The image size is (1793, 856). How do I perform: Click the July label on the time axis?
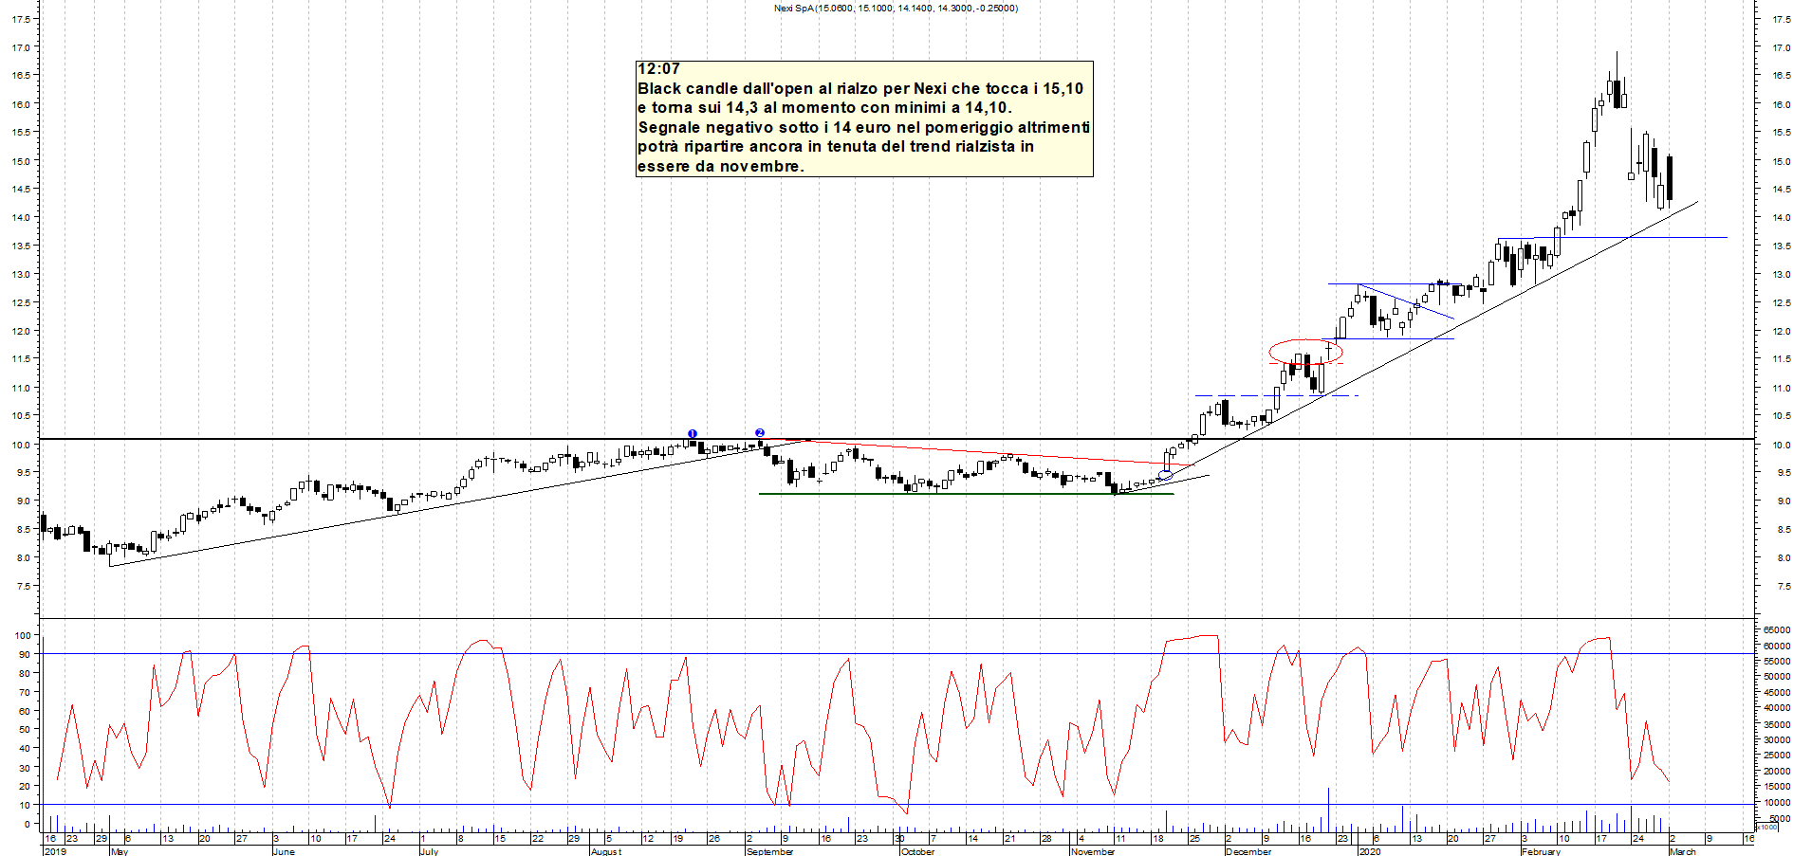(x=430, y=851)
